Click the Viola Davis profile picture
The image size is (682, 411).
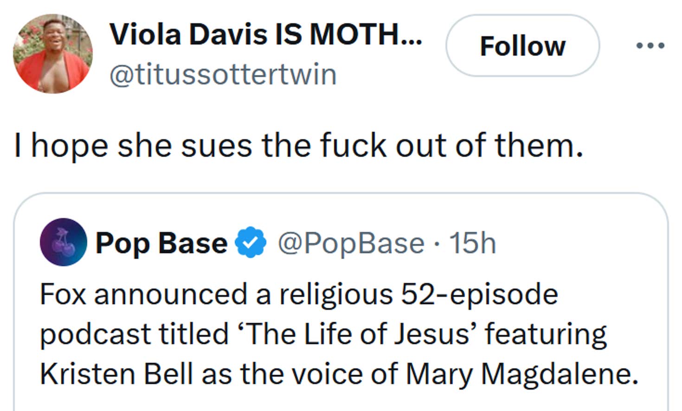click(x=53, y=54)
